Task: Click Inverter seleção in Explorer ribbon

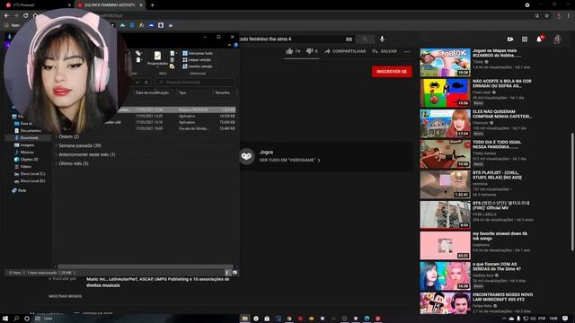Action: pyautogui.click(x=198, y=66)
